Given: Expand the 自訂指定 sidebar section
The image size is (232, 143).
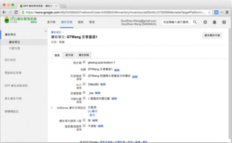Looking at the screenshot, I should 10,60.
